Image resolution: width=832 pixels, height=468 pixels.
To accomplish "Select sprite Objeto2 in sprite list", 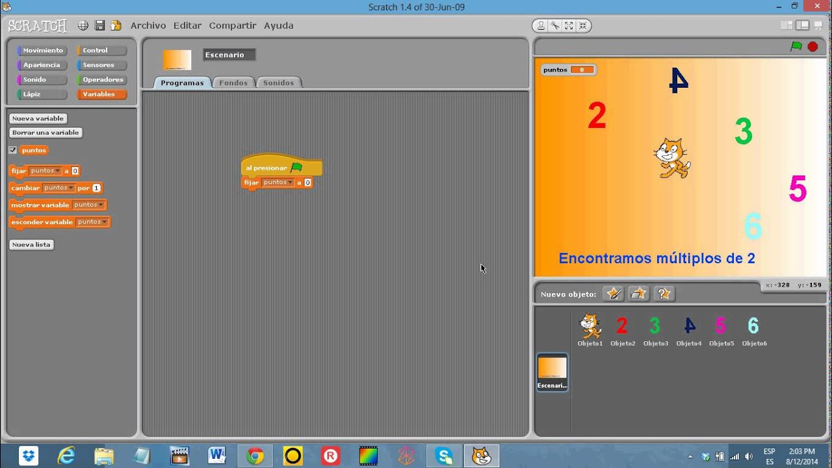I will [x=623, y=330].
